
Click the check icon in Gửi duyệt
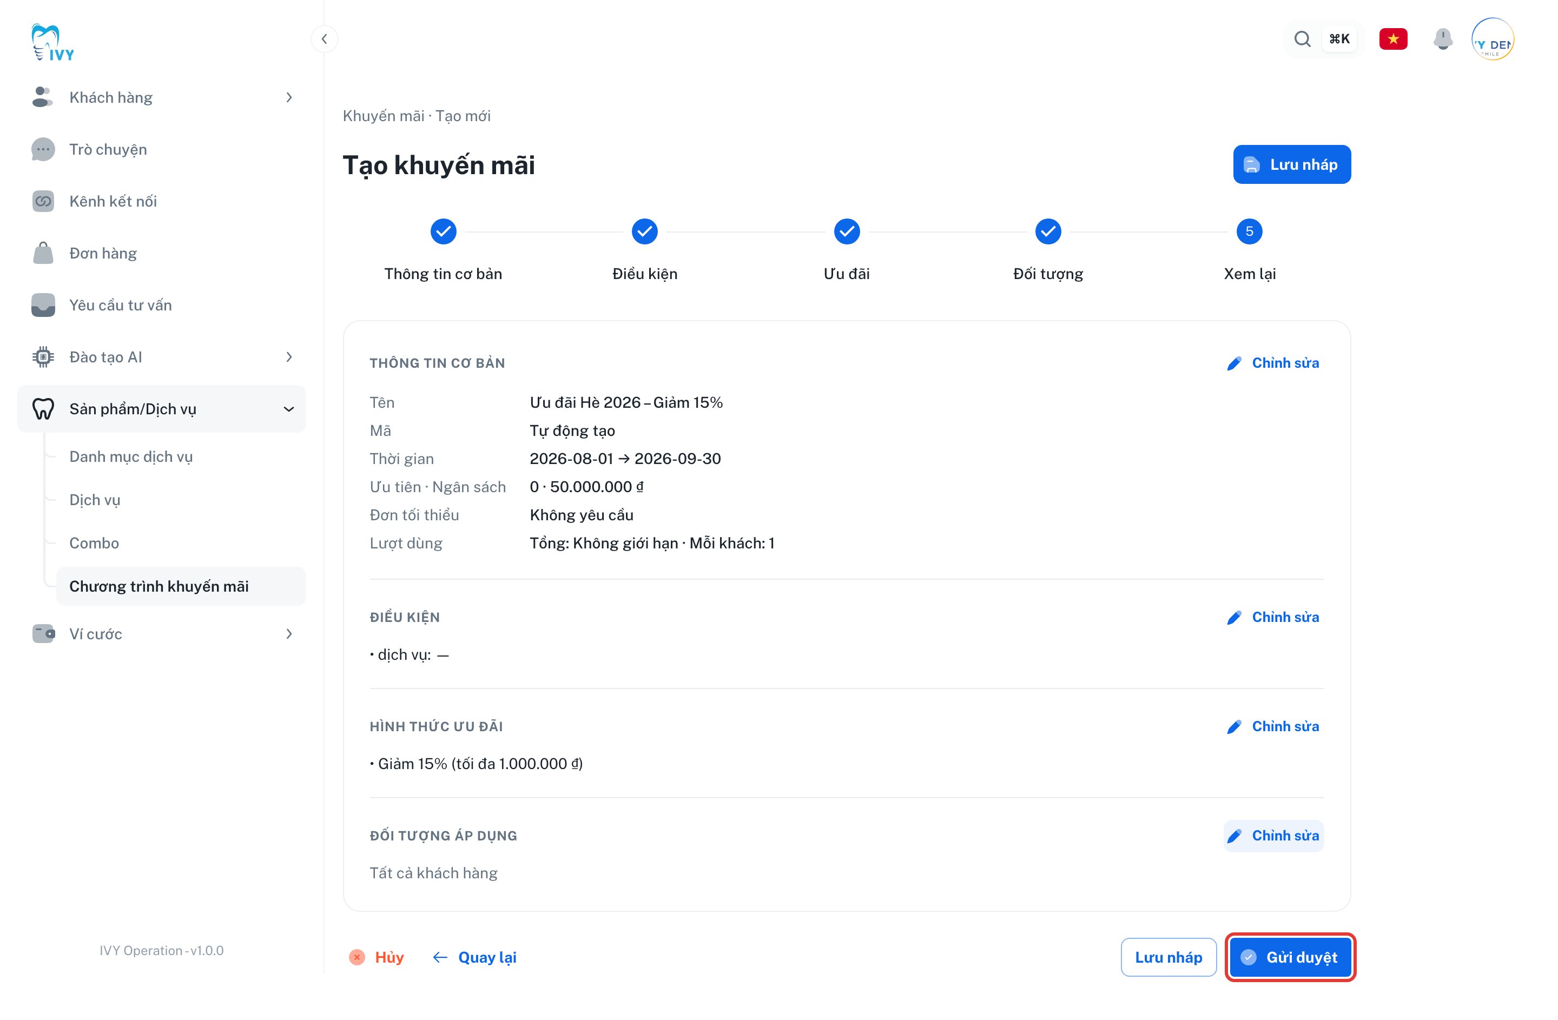(x=1249, y=957)
